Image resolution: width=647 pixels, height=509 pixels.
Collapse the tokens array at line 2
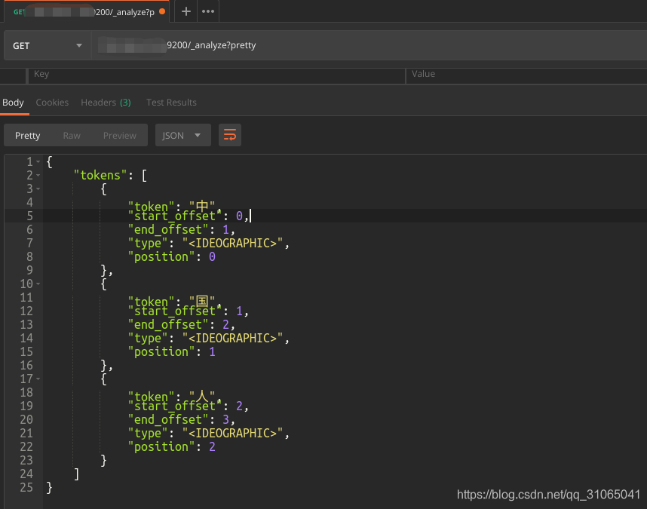click(x=38, y=175)
